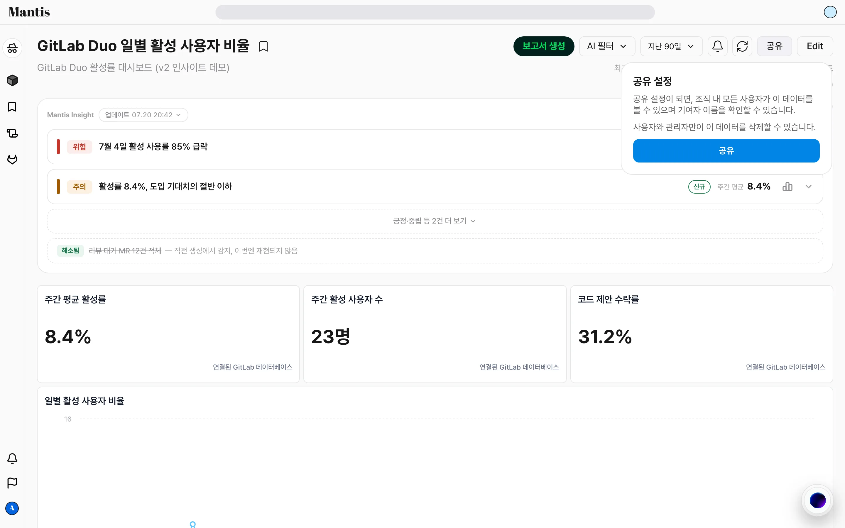Click the alert bell button in header
Image resolution: width=845 pixels, height=528 pixels.
718,46
